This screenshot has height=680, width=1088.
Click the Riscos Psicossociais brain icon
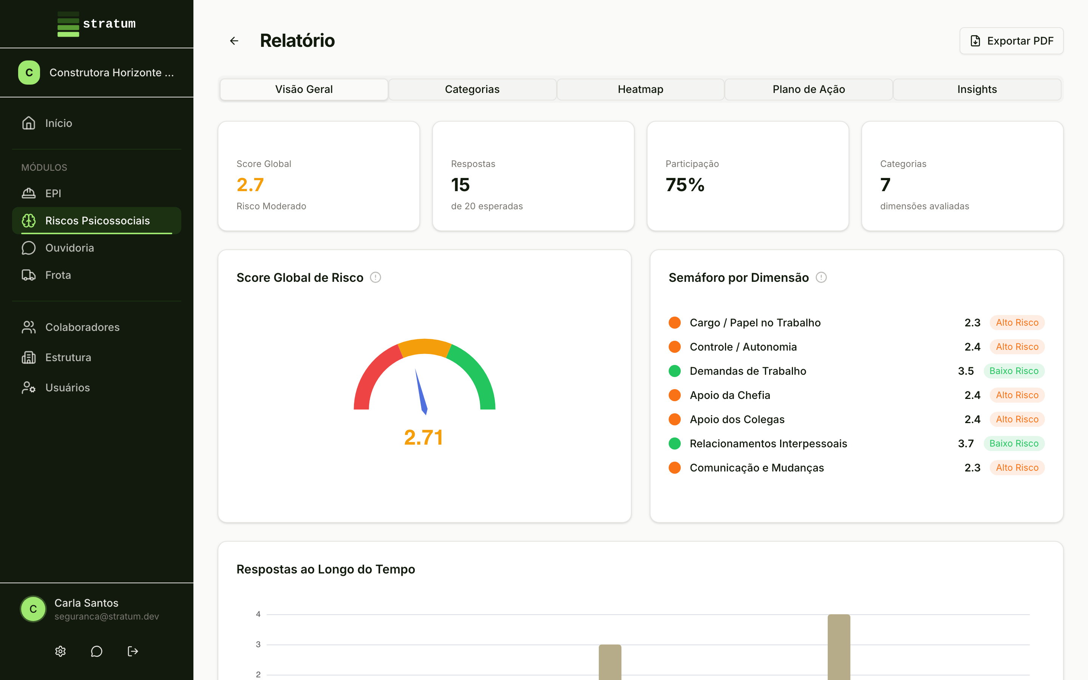(x=29, y=220)
